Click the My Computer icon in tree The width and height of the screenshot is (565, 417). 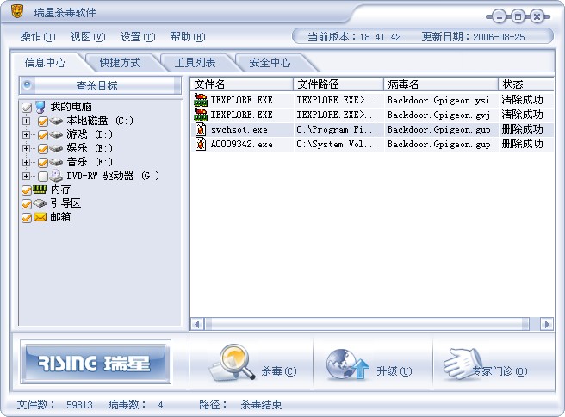[x=40, y=107]
